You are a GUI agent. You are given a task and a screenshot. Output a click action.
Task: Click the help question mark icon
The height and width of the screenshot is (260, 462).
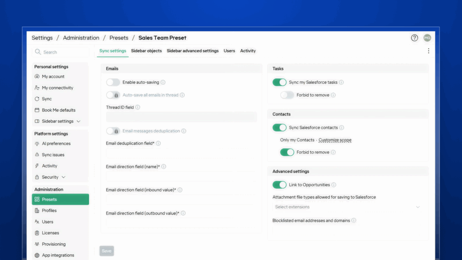pyautogui.click(x=414, y=38)
